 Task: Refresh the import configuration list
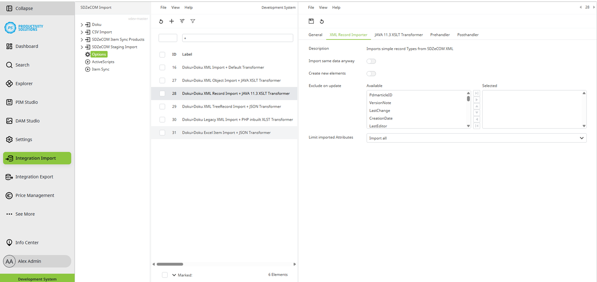[x=161, y=21]
